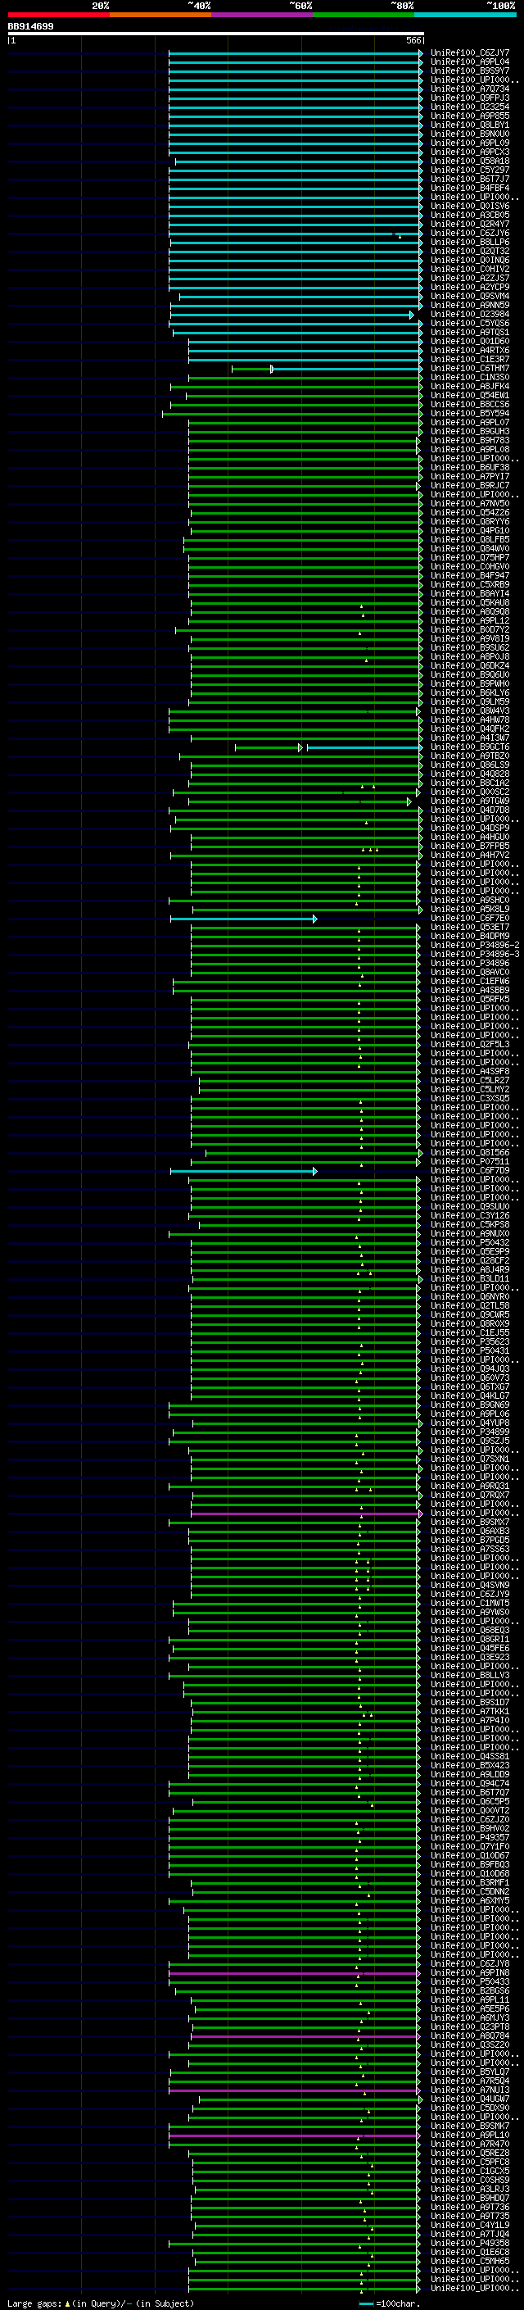Open hit UniRef100_A9PCX3
The width and height of the screenshot is (524, 2310).
469,152
